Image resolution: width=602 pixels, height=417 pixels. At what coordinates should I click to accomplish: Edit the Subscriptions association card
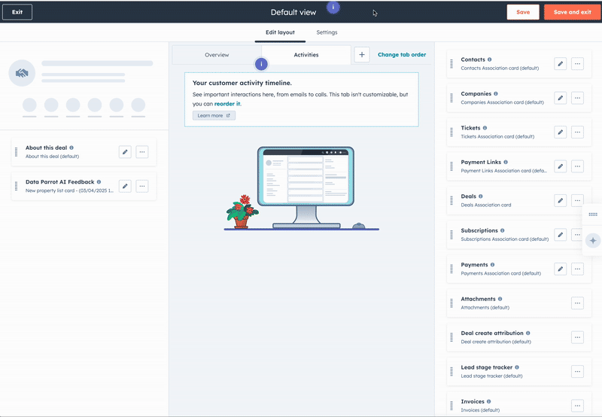point(560,235)
